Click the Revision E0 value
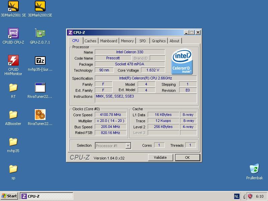 tap(188, 90)
